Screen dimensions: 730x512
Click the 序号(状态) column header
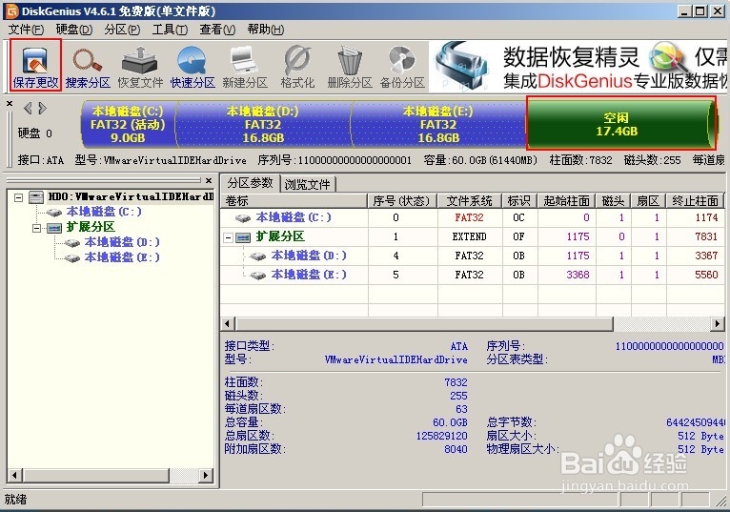tap(403, 201)
